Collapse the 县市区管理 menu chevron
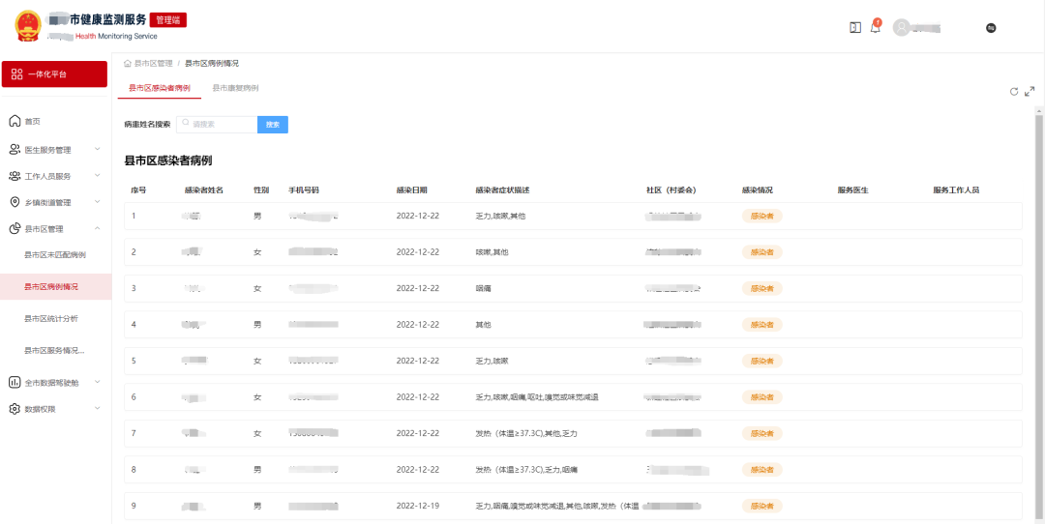Image resolution: width=1045 pixels, height=524 pixels. point(97,229)
